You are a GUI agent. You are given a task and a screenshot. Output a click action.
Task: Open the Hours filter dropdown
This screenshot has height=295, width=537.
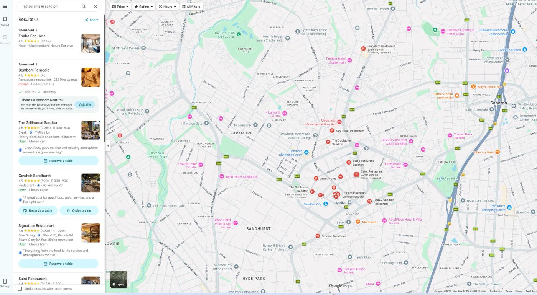click(x=168, y=7)
